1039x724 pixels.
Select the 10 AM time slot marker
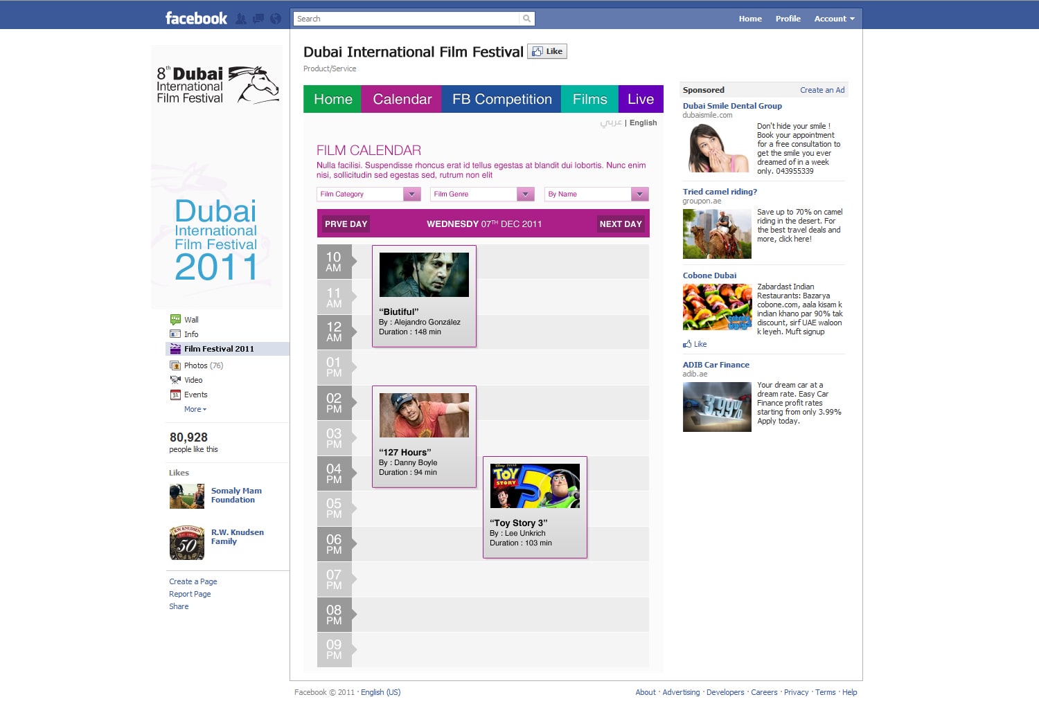pyautogui.click(x=336, y=262)
